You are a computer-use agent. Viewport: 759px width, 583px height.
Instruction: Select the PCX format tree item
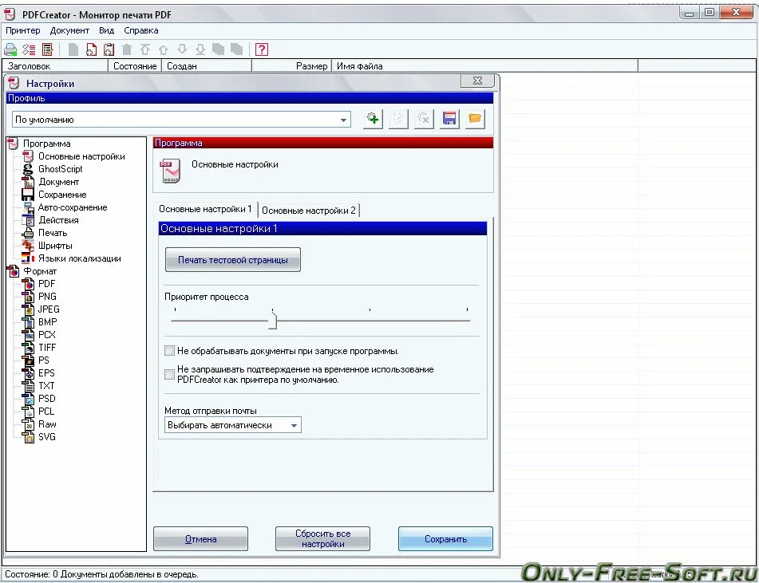coord(47,335)
